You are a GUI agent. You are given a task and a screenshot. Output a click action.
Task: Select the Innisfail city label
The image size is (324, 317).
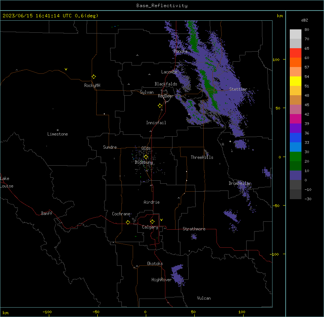tap(156, 123)
